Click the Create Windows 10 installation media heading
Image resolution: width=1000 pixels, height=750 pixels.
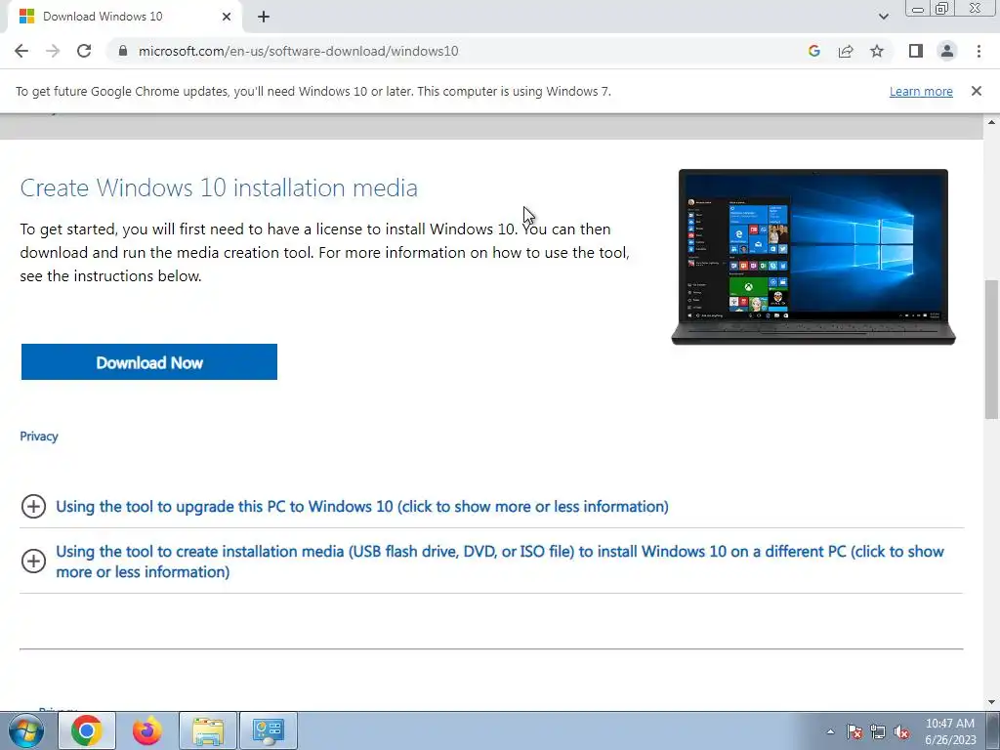(x=219, y=187)
